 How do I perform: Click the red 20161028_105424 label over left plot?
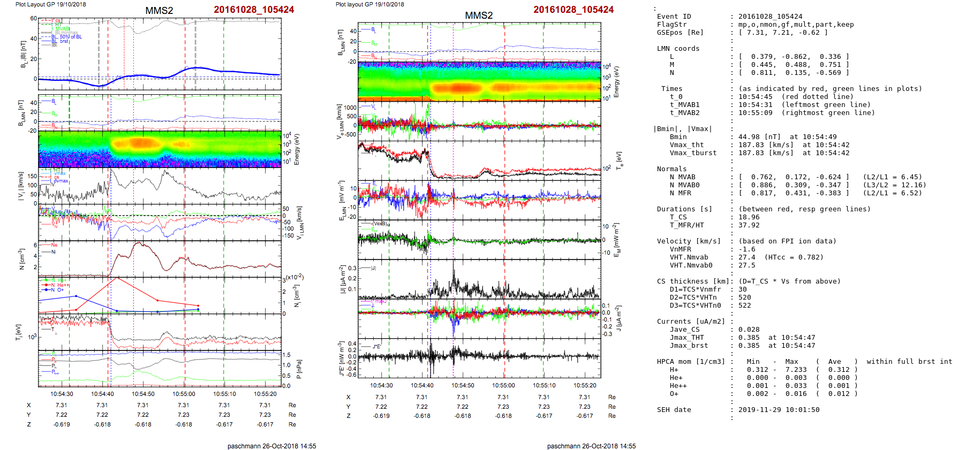coord(254,10)
